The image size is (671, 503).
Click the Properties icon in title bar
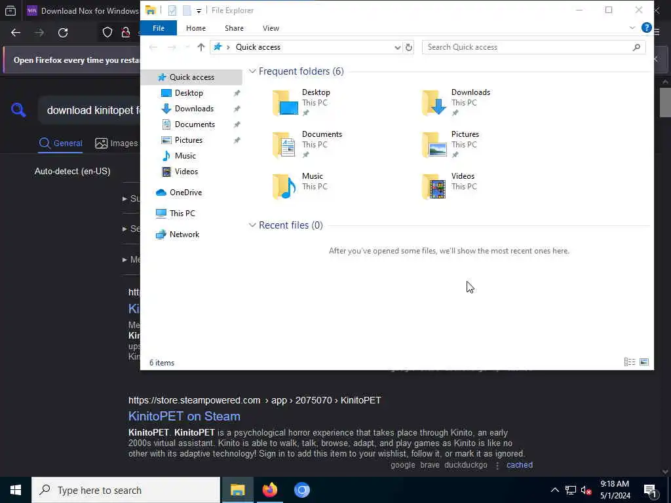pos(172,10)
